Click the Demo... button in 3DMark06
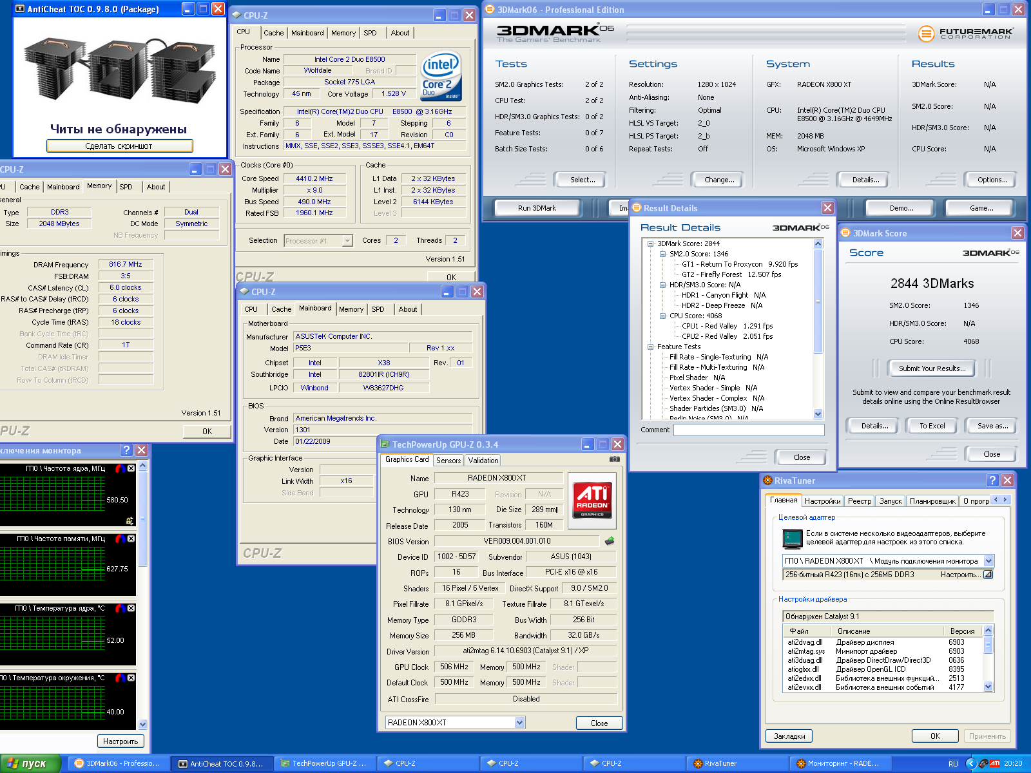 (901, 208)
